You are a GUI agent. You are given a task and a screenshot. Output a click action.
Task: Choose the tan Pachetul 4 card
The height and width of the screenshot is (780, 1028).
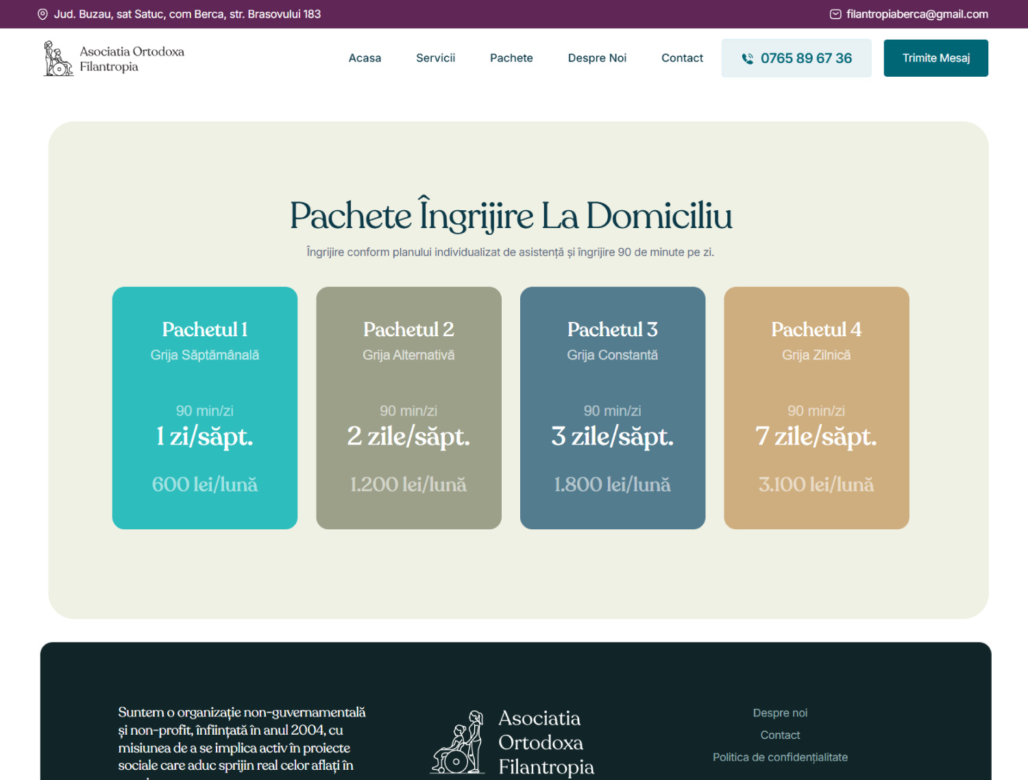[x=816, y=407]
